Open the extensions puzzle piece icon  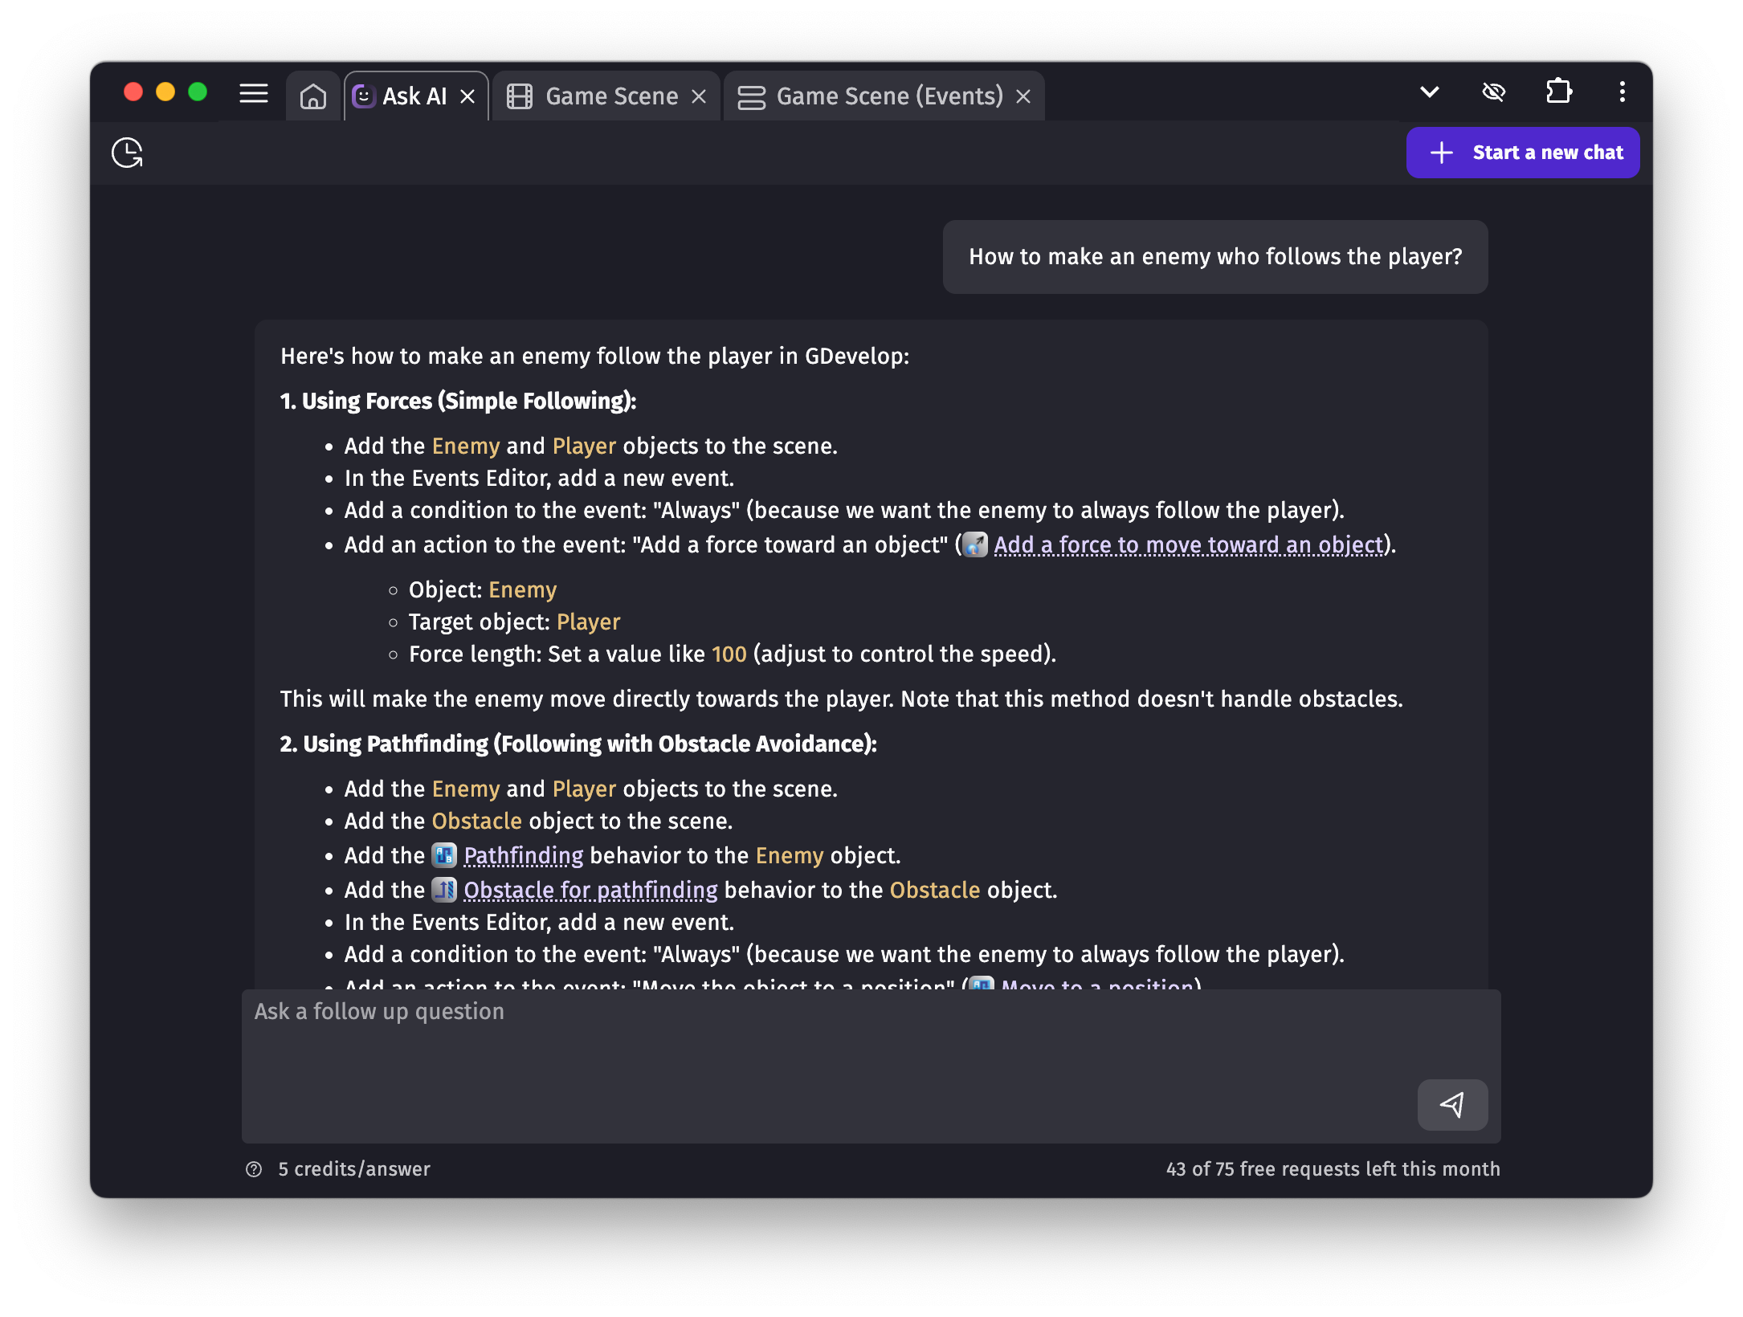[x=1559, y=92]
